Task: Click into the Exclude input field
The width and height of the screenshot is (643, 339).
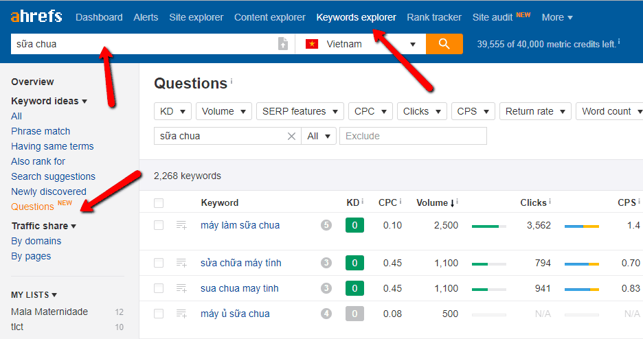Action: pos(413,136)
